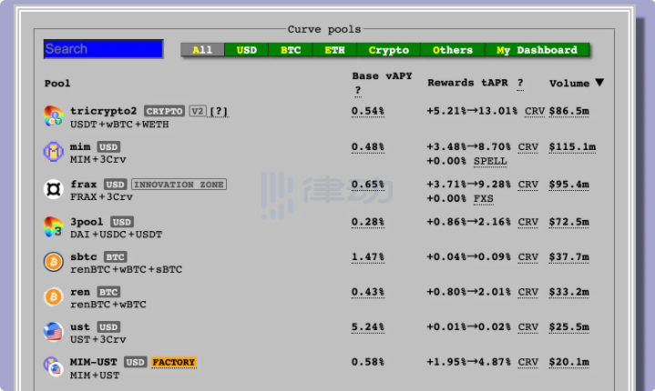
Task: Filter pools by BTC tab
Action: click(291, 50)
